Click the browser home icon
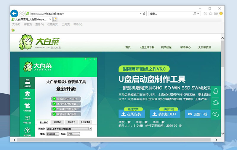Viewport: 237px width, 150px height. pyautogui.click(x=205, y=14)
